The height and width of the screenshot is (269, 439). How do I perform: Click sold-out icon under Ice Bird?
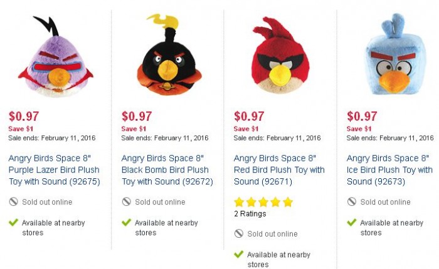[352, 201]
